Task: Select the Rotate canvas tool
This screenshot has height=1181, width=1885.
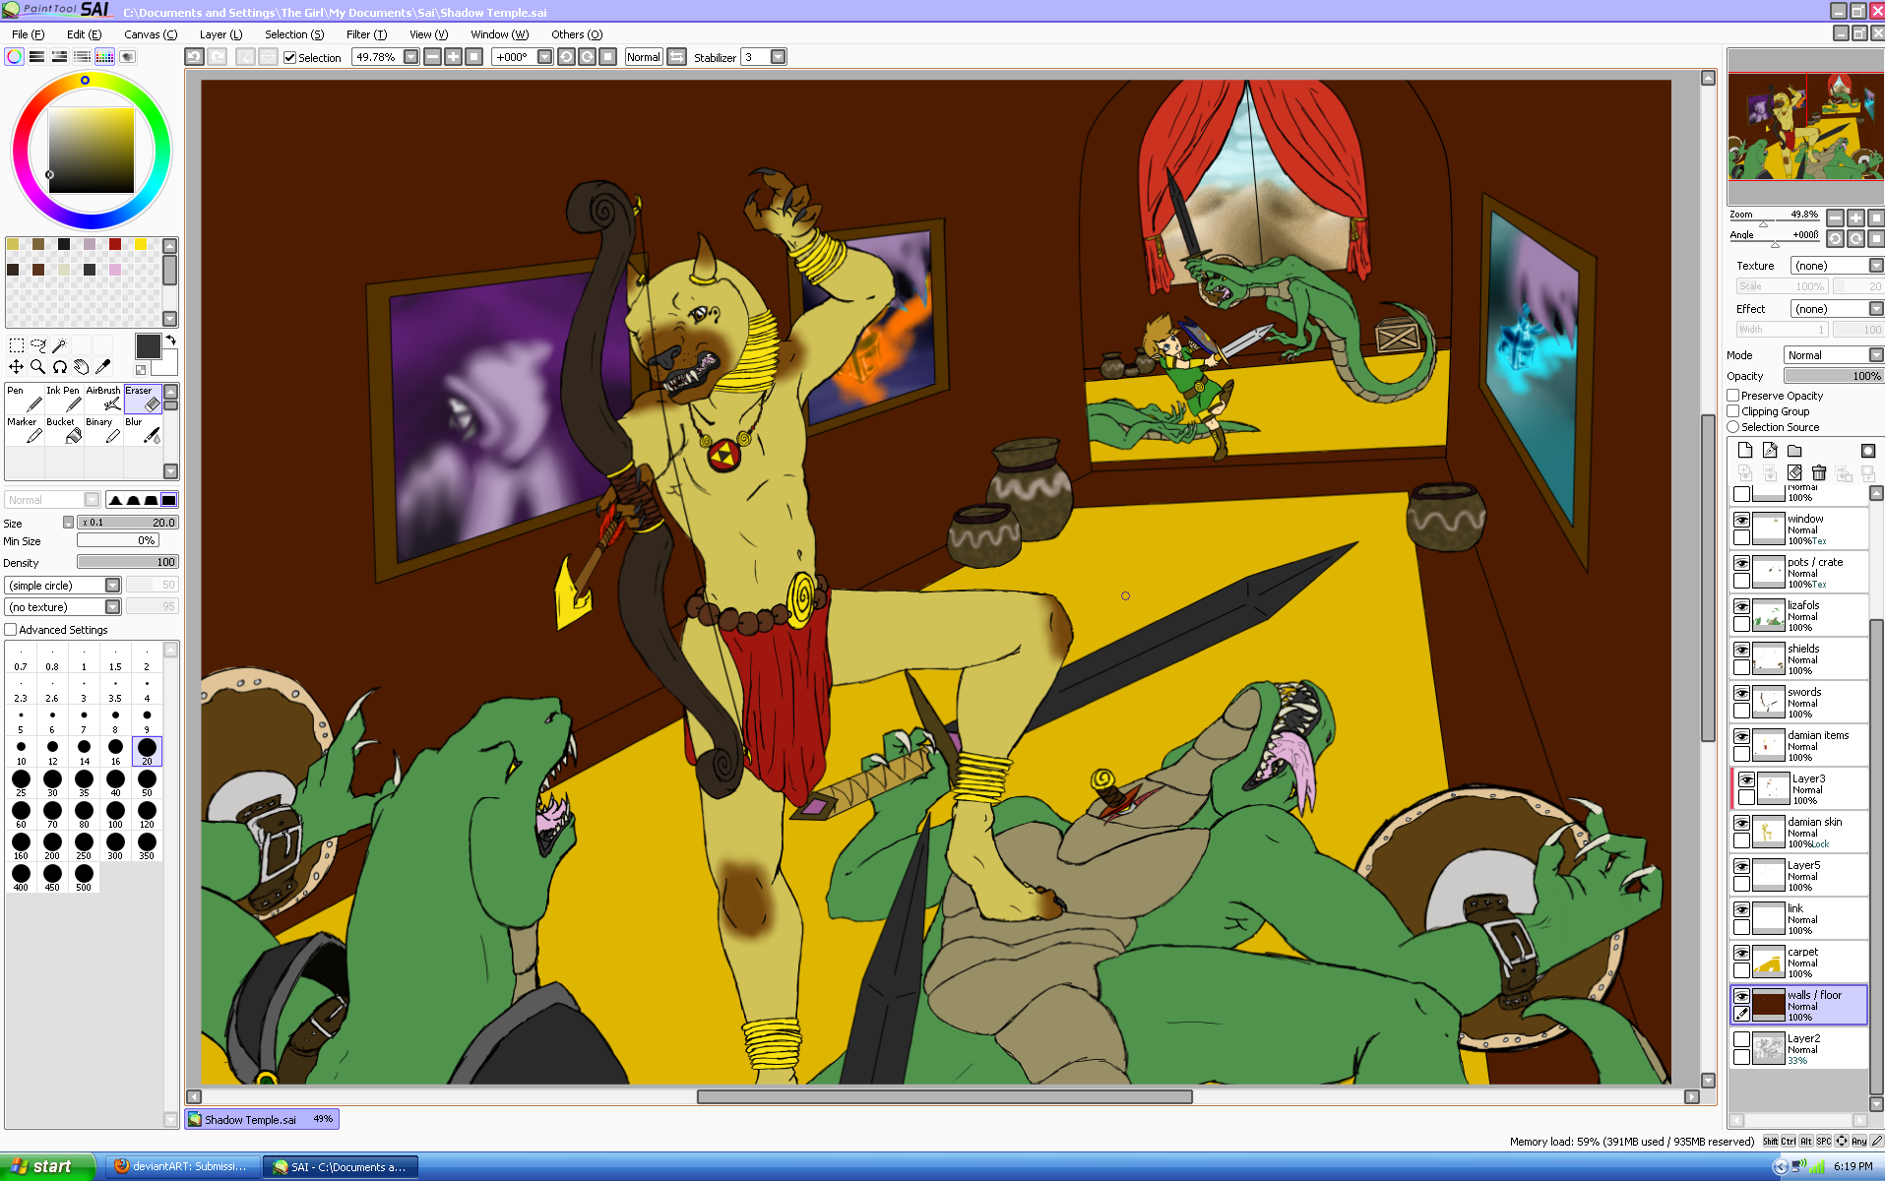Action: click(x=60, y=367)
